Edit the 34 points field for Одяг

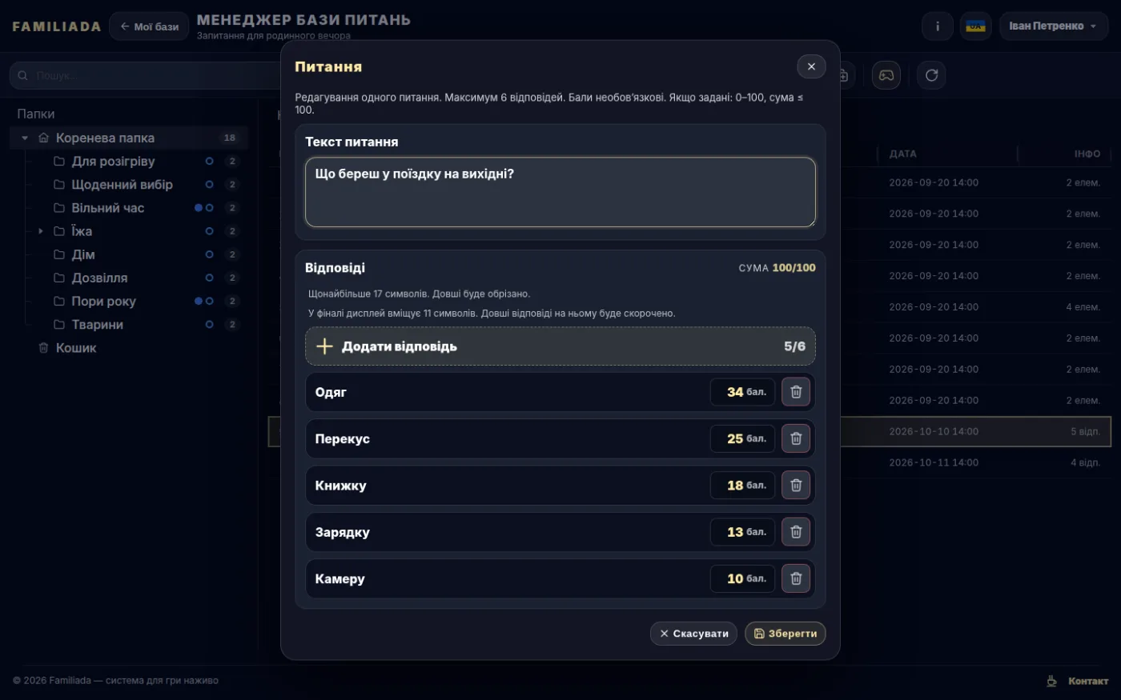pos(742,392)
